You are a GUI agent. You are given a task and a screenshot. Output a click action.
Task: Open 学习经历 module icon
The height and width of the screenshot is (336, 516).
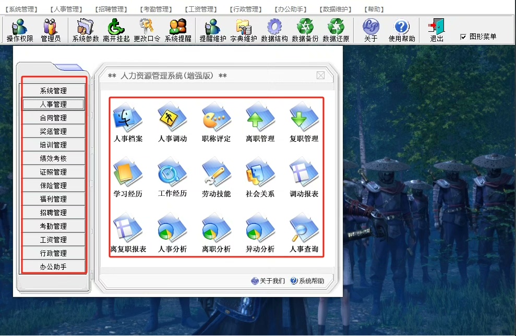(128, 177)
